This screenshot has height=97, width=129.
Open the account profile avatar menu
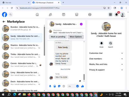click(x=123, y=14)
